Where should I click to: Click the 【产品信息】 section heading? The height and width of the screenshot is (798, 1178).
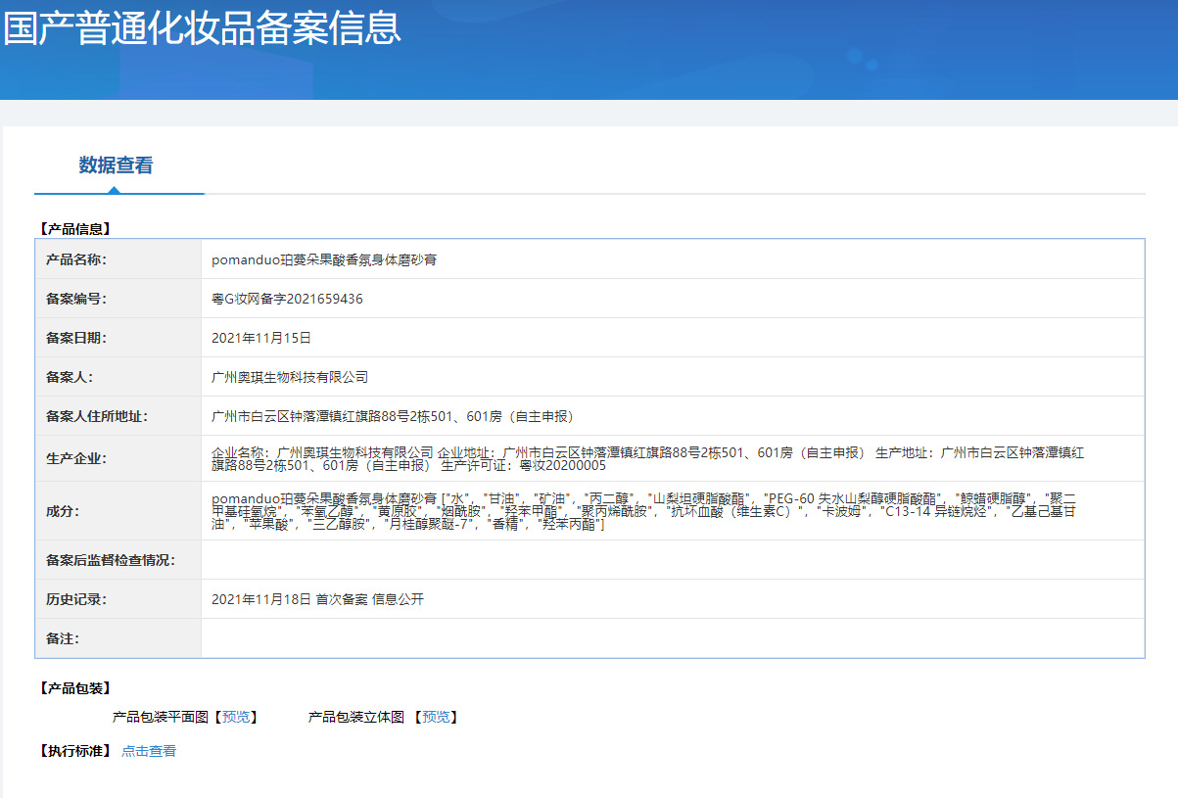pos(74,228)
